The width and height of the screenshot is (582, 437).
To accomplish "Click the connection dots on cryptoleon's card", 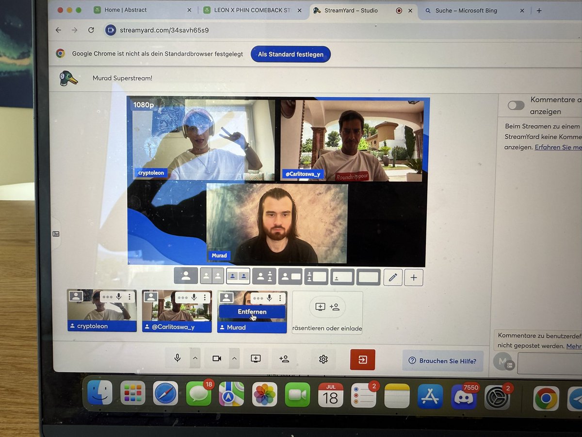I will pyautogui.click(x=107, y=297).
